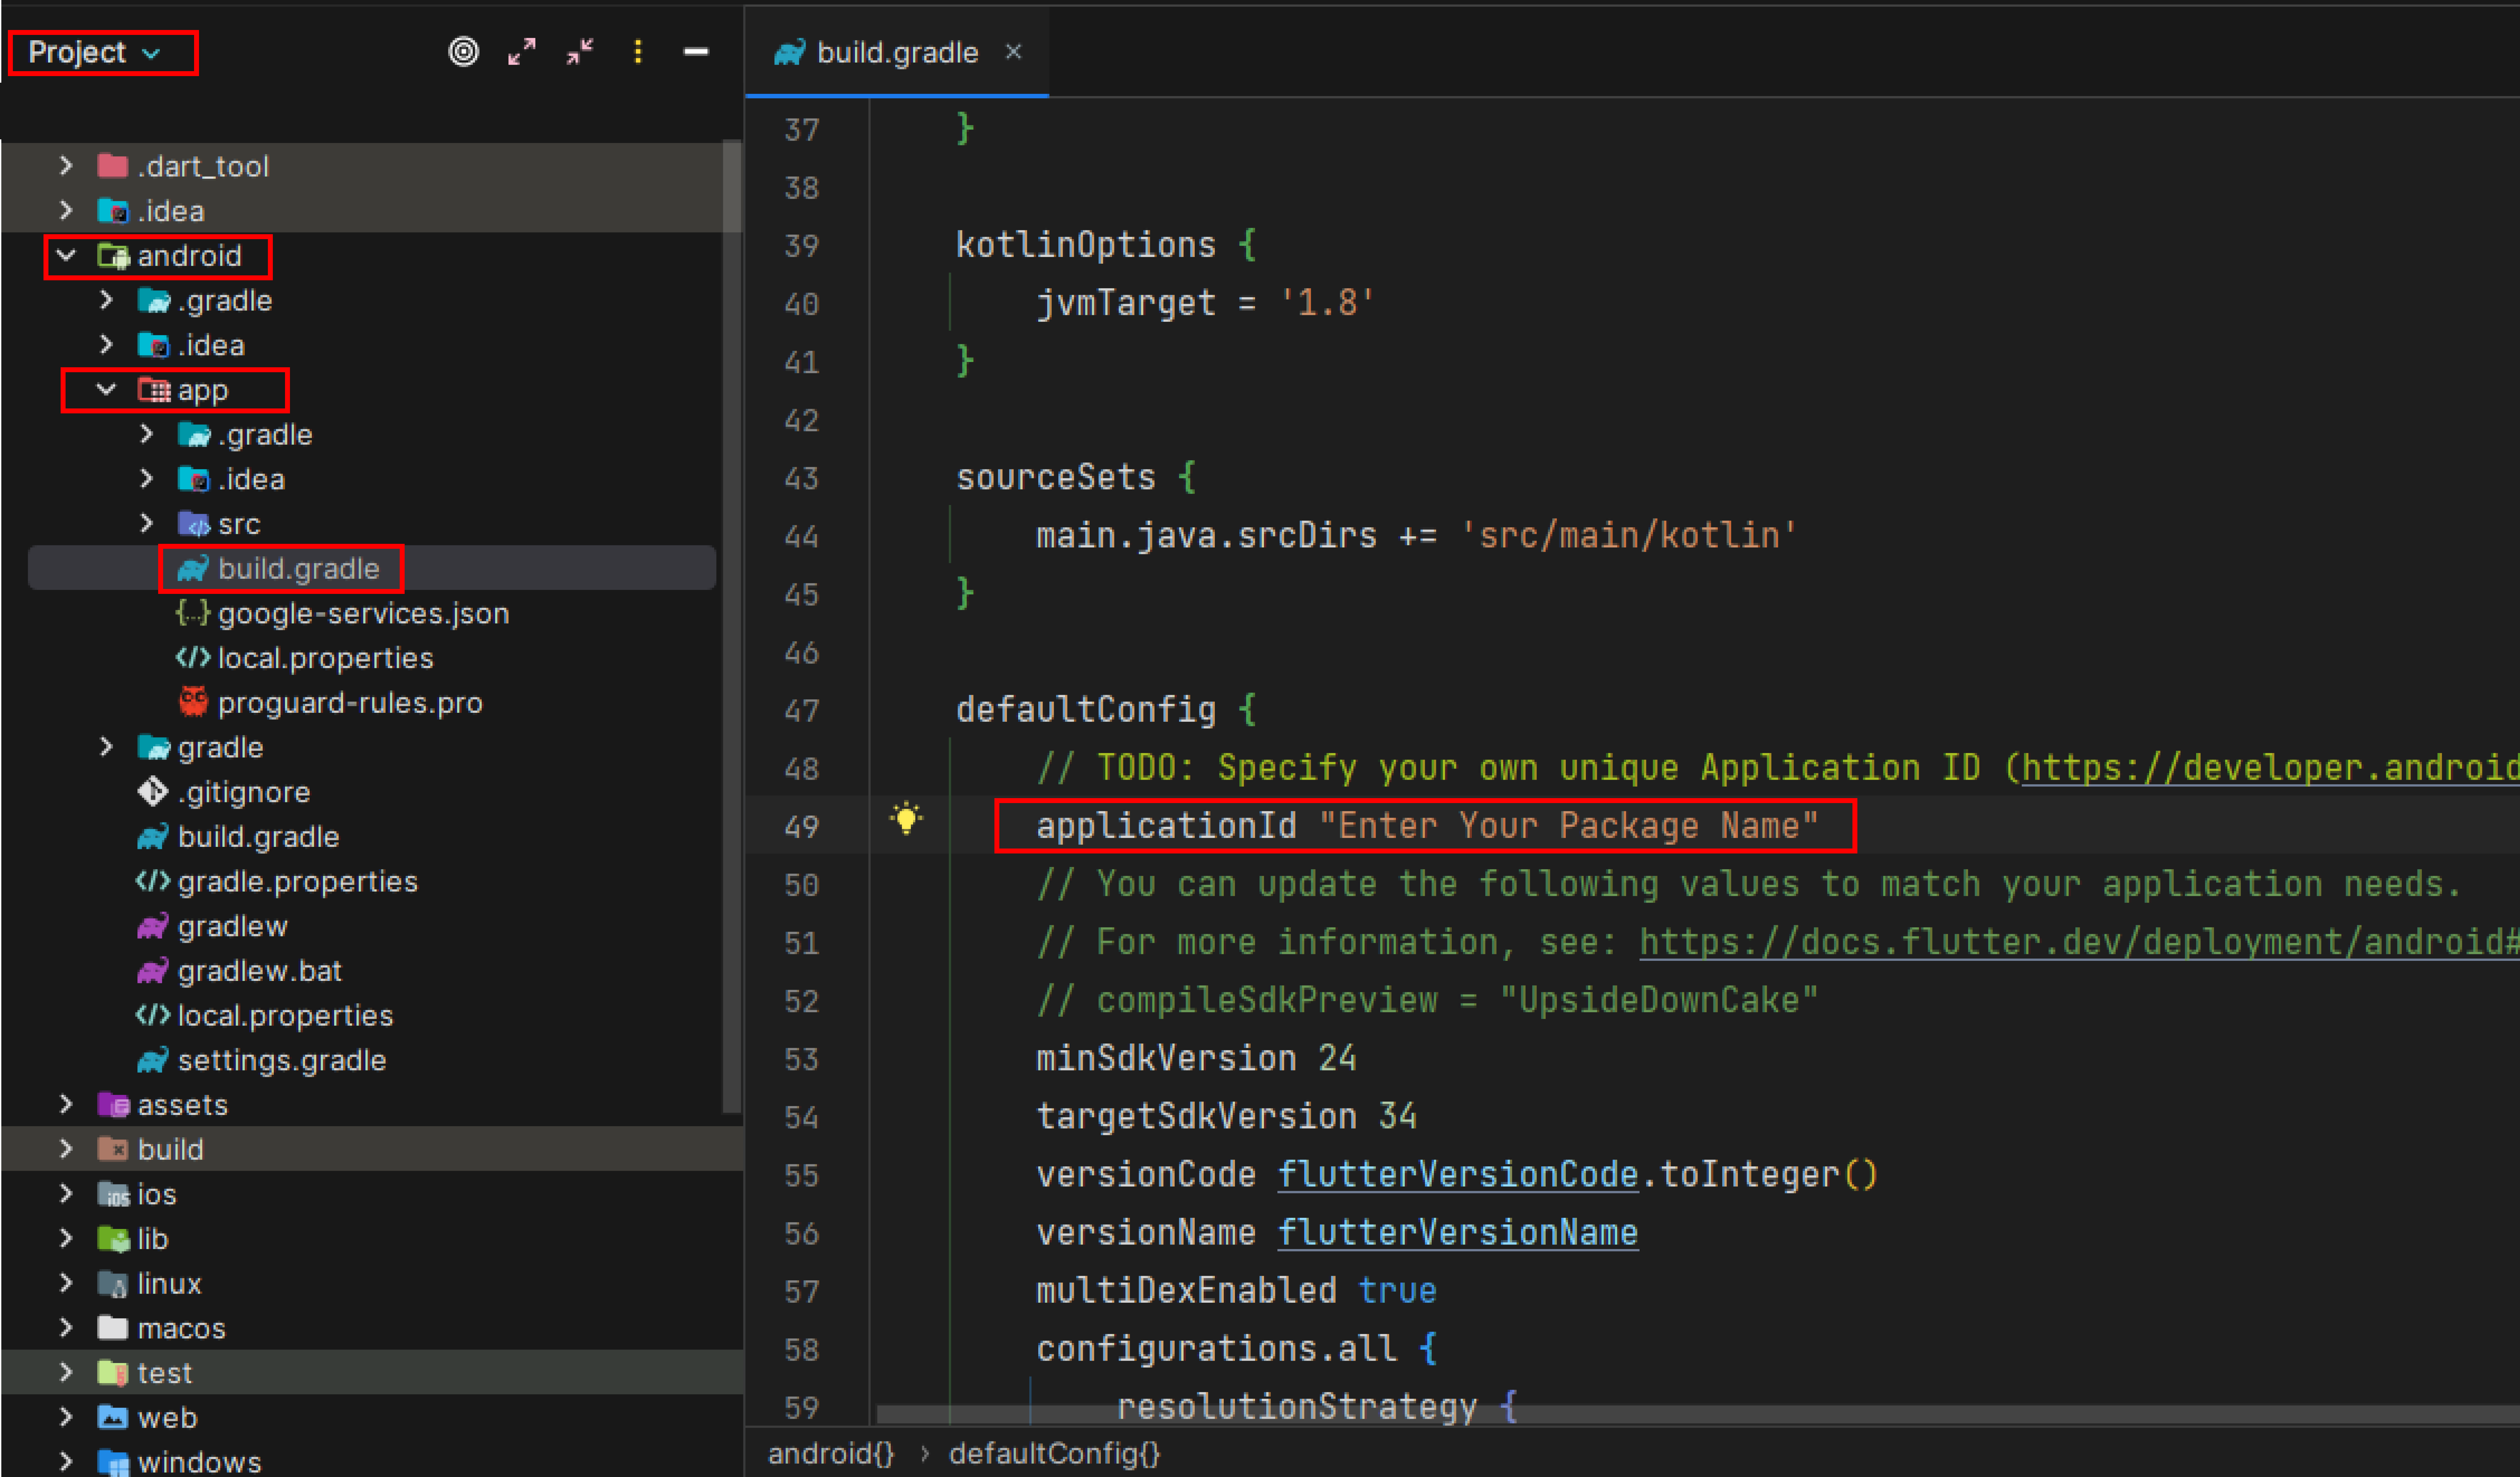Click the Expand All icon in Project panel

click(521, 51)
